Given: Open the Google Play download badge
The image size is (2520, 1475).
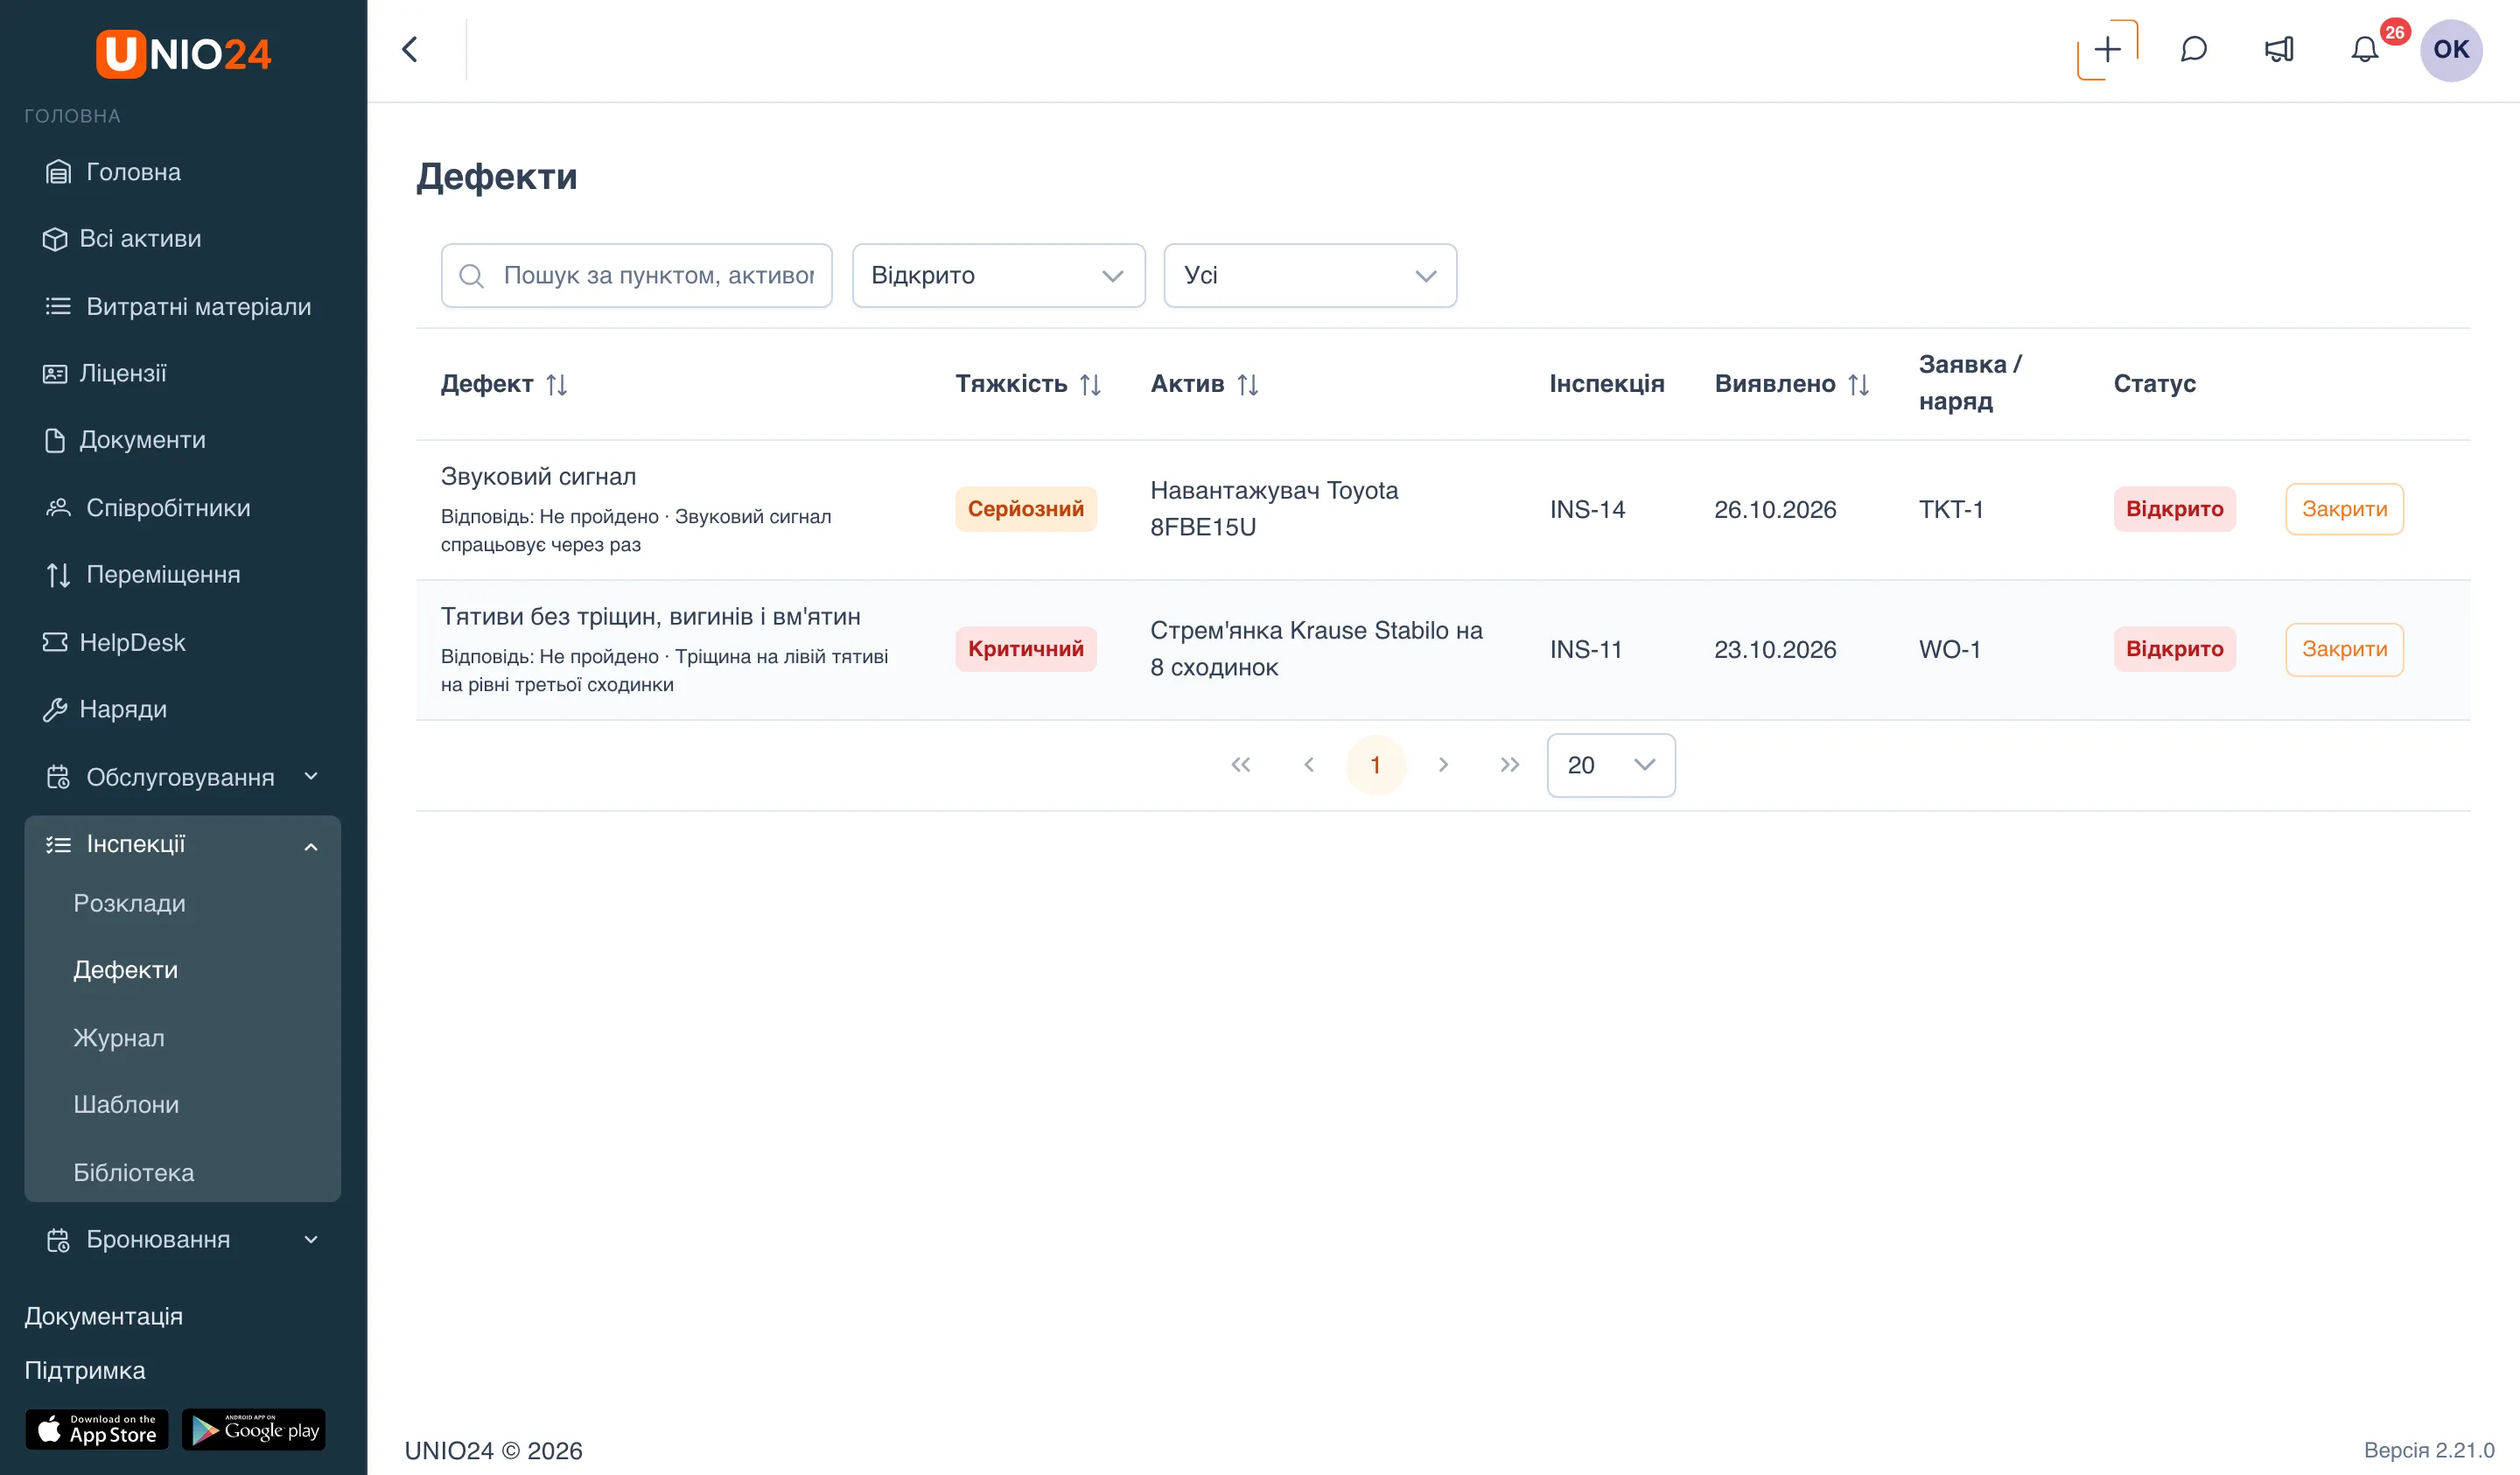Looking at the screenshot, I should tap(254, 1429).
